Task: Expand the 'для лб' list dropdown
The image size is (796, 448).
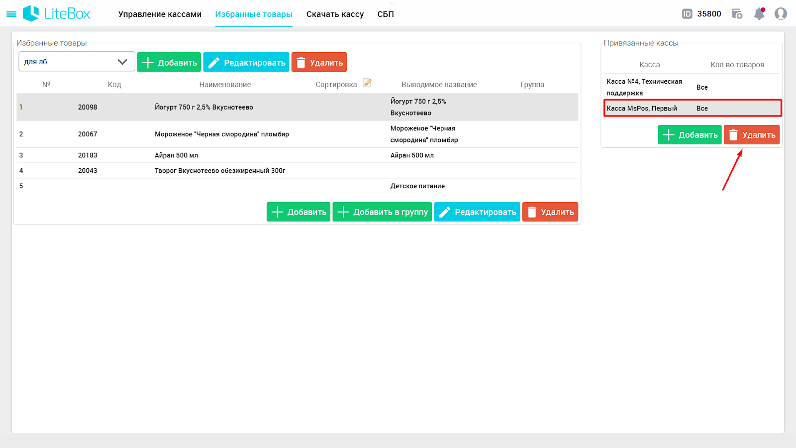Action: pyautogui.click(x=77, y=62)
